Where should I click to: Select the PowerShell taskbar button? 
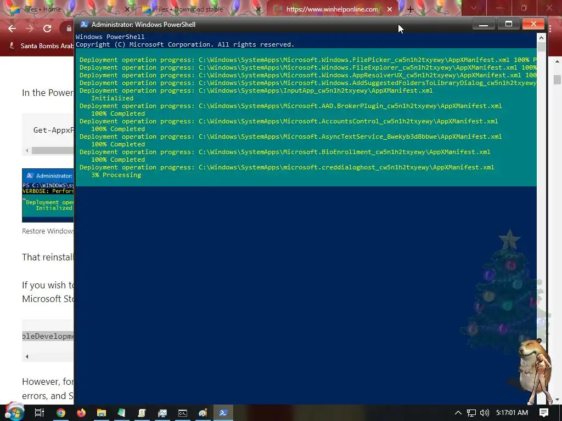pyautogui.click(x=223, y=413)
